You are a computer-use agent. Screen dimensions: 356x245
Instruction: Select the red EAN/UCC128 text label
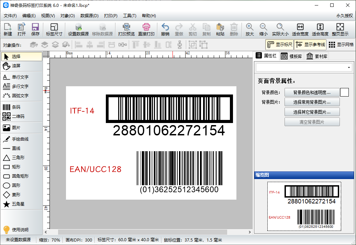click(96, 169)
